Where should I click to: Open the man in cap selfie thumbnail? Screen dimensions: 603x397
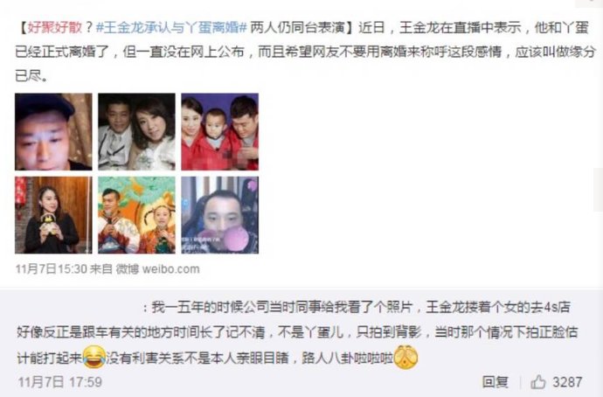pos(53,131)
